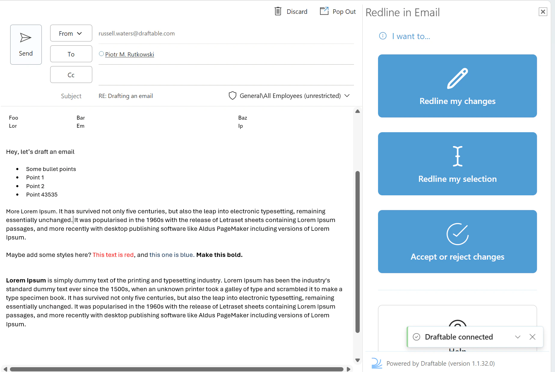The height and width of the screenshot is (372, 555).
Task: Click the blue text 'this one is blue.'
Action: pos(172,255)
